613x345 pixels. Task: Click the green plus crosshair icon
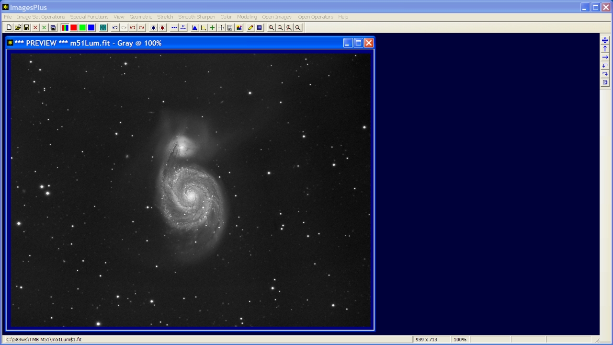click(x=212, y=28)
